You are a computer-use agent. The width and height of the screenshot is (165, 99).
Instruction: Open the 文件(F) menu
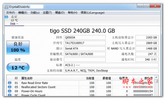(10, 13)
